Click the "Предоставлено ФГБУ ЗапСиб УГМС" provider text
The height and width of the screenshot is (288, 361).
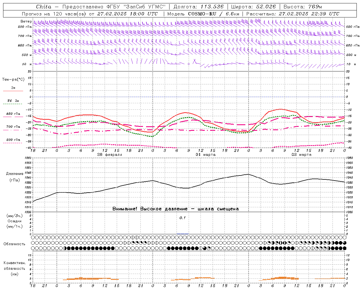point(114,7)
